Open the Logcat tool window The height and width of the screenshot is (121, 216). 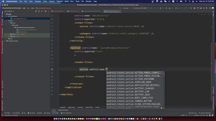tap(47, 113)
